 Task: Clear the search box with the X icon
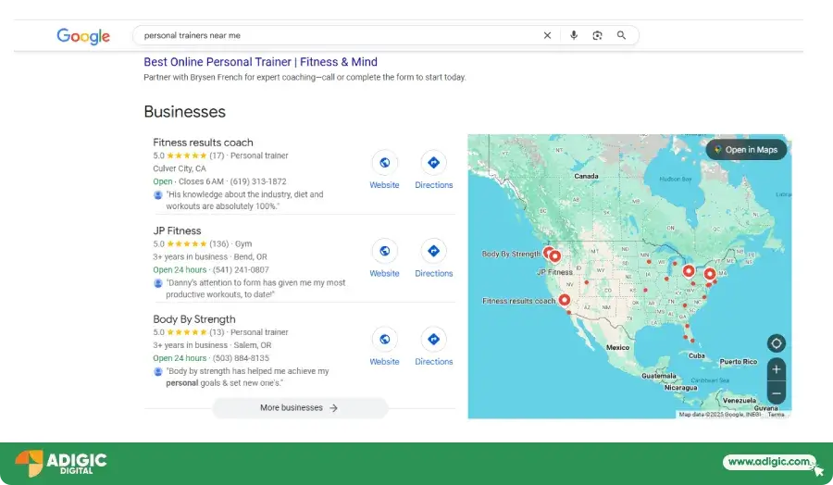(547, 35)
